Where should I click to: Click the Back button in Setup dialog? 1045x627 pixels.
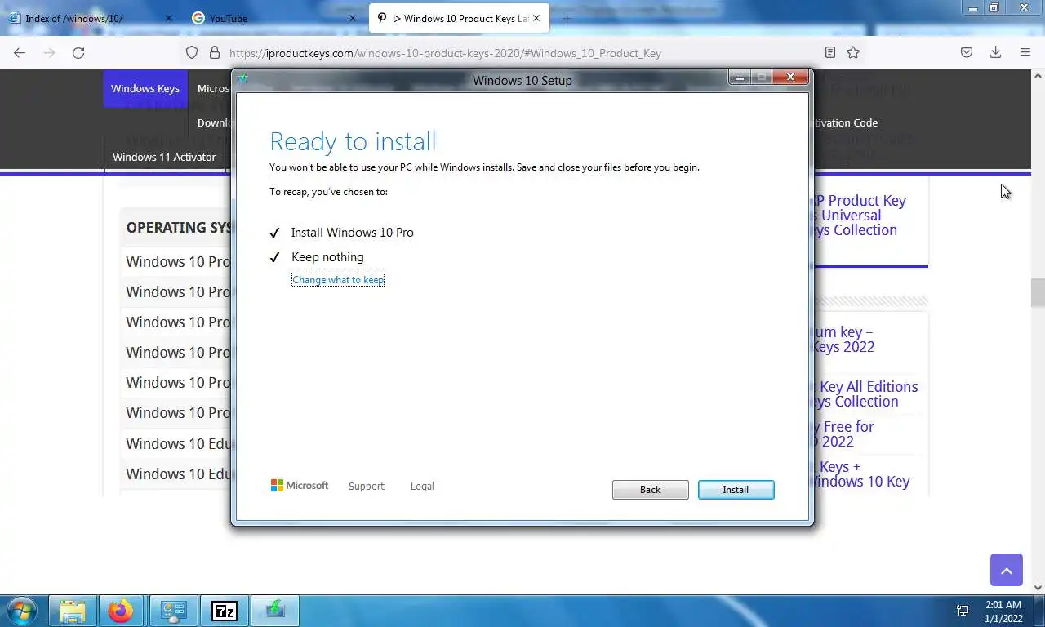(650, 489)
